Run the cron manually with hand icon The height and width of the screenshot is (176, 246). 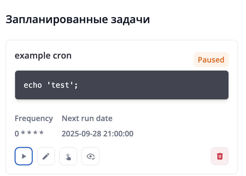68,156
